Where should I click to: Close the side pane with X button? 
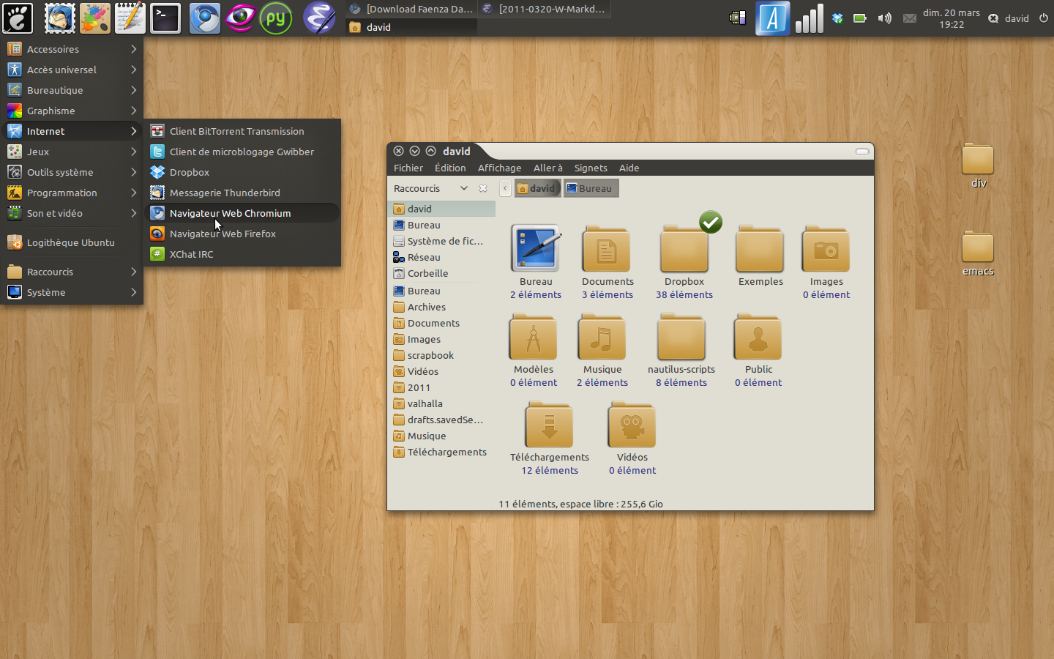click(x=483, y=188)
